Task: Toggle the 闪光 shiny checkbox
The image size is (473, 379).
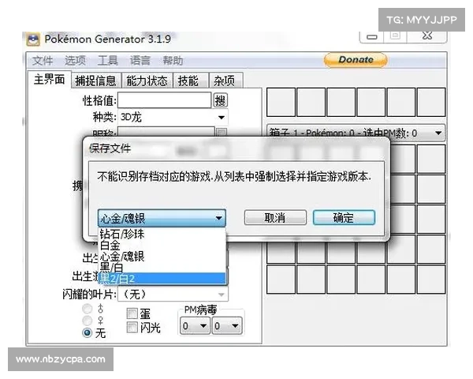Action: coord(132,327)
